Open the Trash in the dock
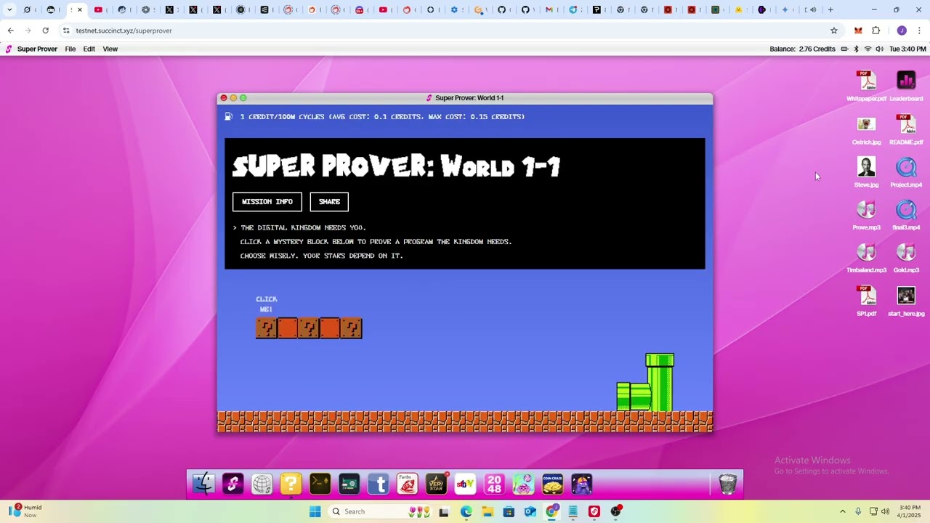930x523 pixels. (727, 484)
